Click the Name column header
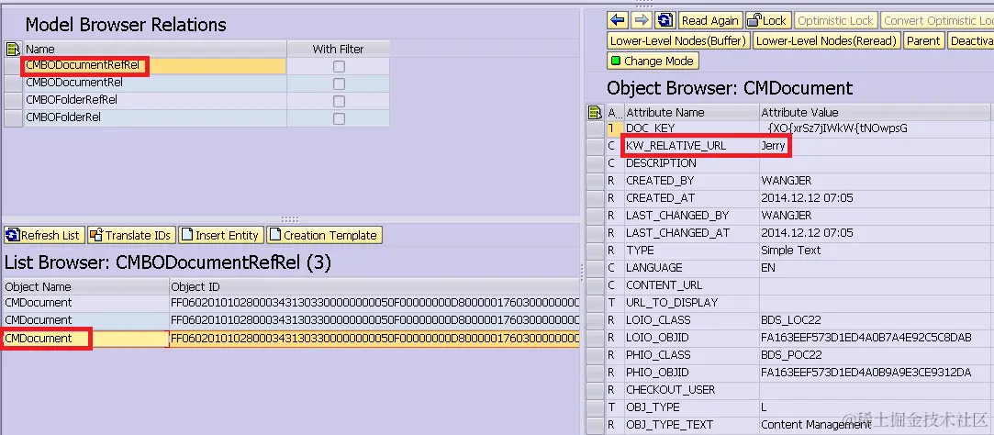This screenshot has width=994, height=435. [x=155, y=49]
